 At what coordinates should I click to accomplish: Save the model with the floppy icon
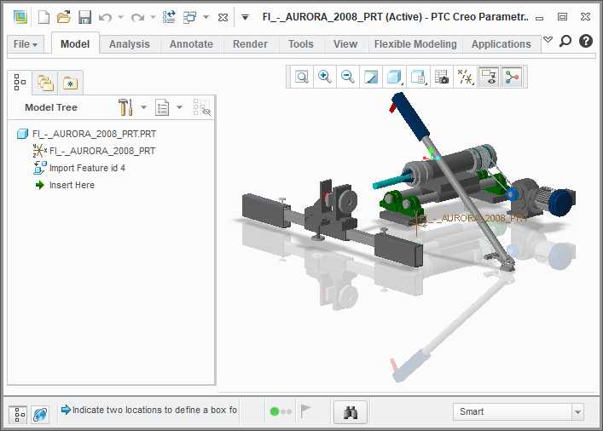coord(84,17)
